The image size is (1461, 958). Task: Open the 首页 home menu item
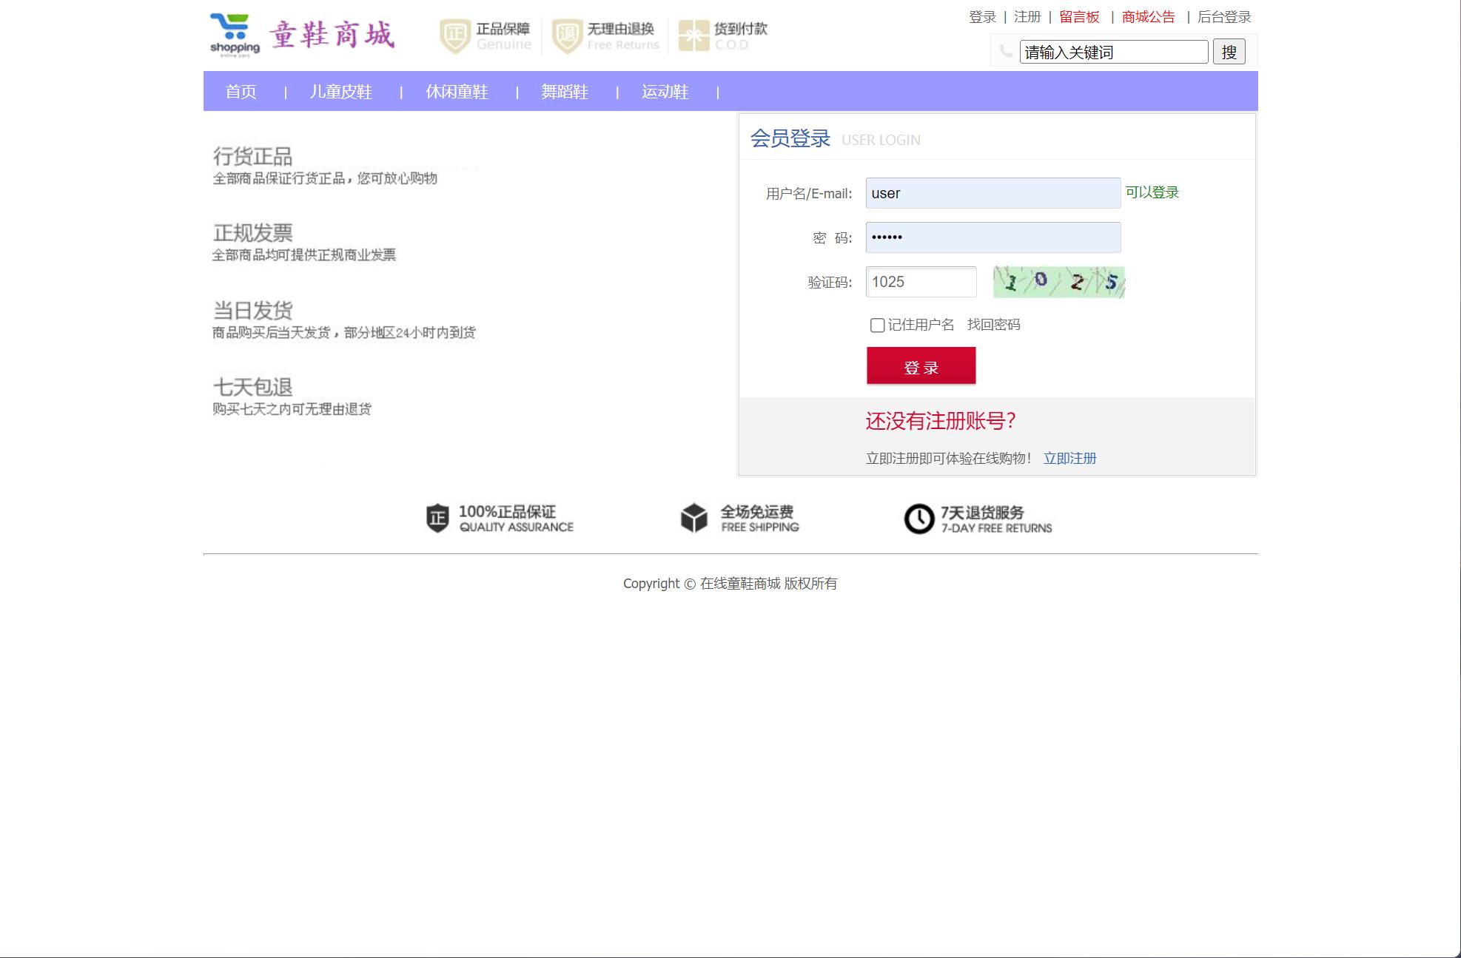[241, 92]
